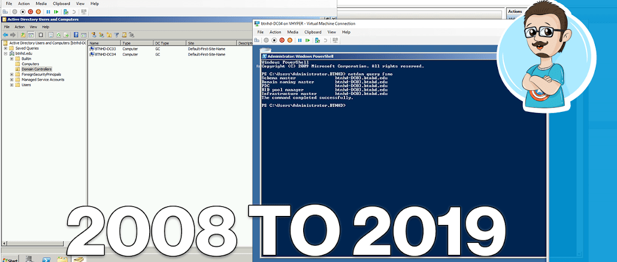The height and width of the screenshot is (262, 617).
Task: Click Forward arrow in Active Directory toolbar
Action: pos(13,35)
